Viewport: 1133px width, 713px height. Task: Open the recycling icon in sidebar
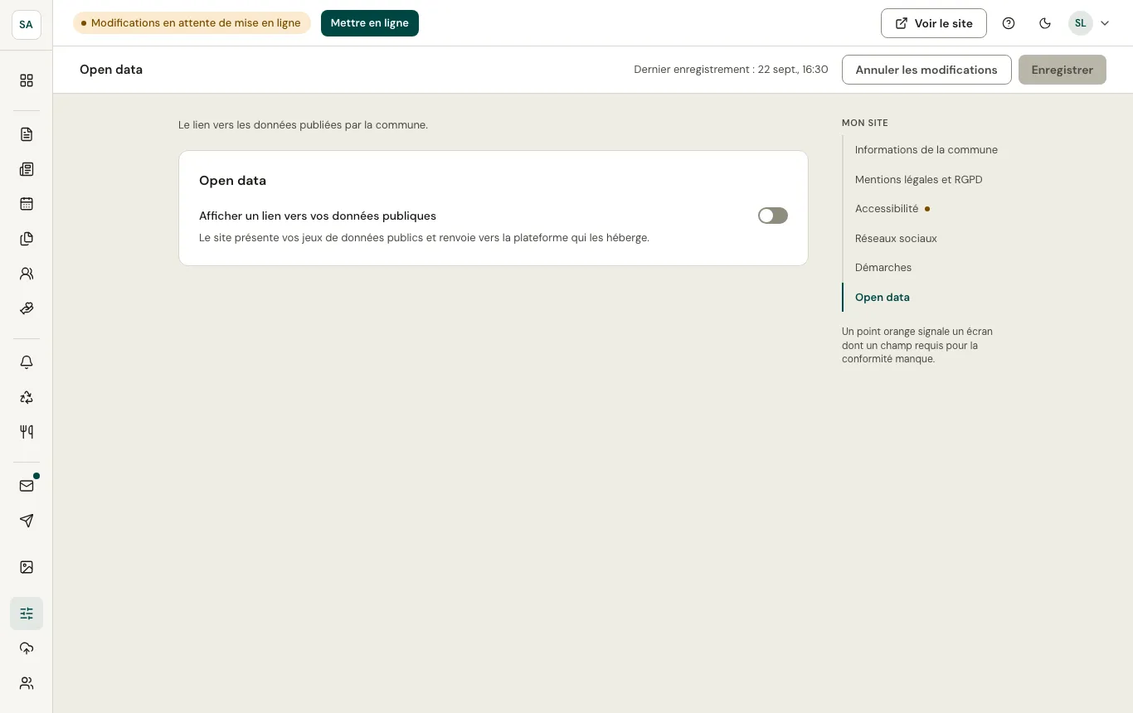[x=27, y=397]
